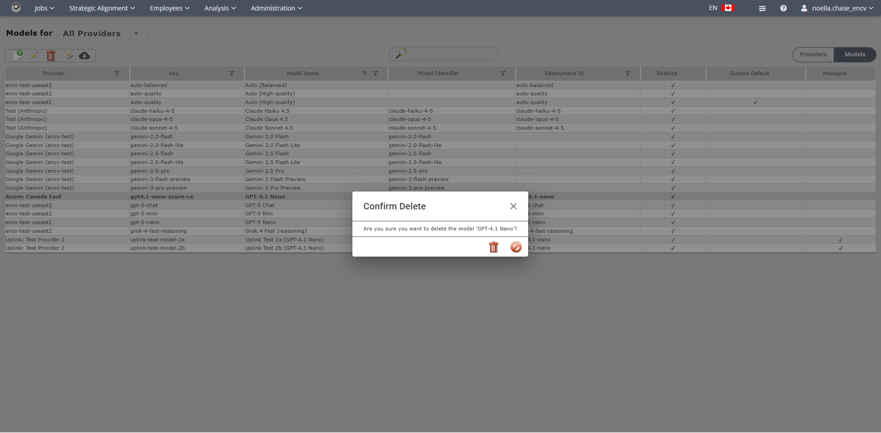Confirm deletion with the dialog trash icon
This screenshot has height=433, width=881.
pyautogui.click(x=493, y=247)
